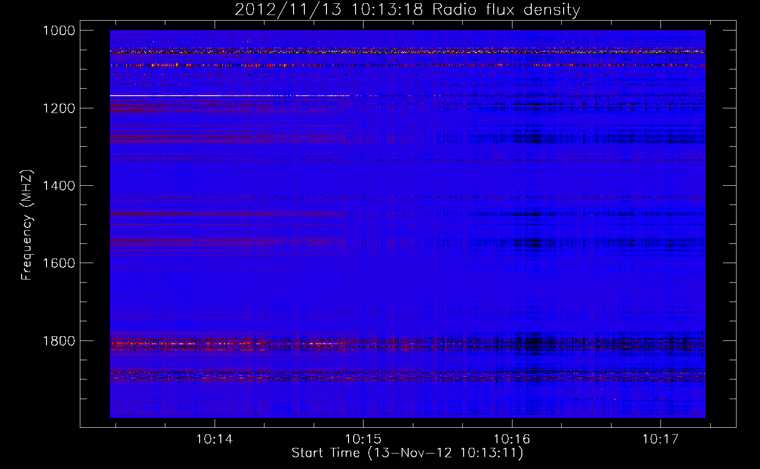Click the 1400 frequency tick label
This screenshot has height=469, width=760.
click(x=59, y=186)
